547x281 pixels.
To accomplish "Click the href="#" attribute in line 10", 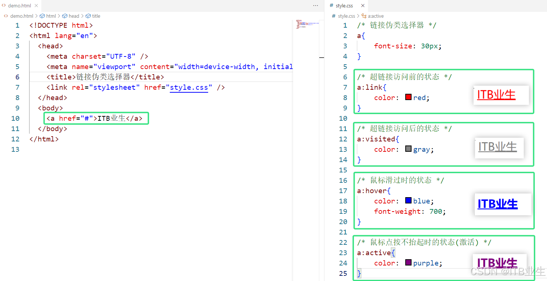I will click(76, 119).
